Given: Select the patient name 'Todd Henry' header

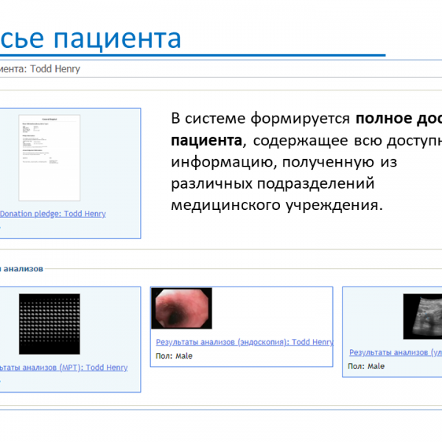Looking at the screenshot, I should point(53,69).
